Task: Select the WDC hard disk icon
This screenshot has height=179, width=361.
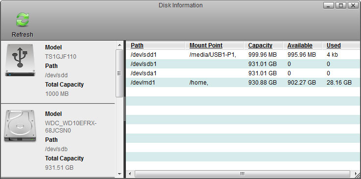Action: pos(20,126)
